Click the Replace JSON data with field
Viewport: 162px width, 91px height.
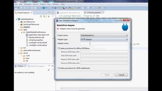coord(104,59)
